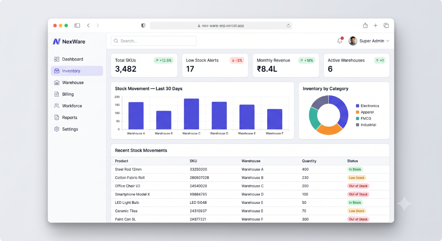The image size is (442, 241).
Task: Click the -3% badge on Low Stock Alerts
Action: 237,60
